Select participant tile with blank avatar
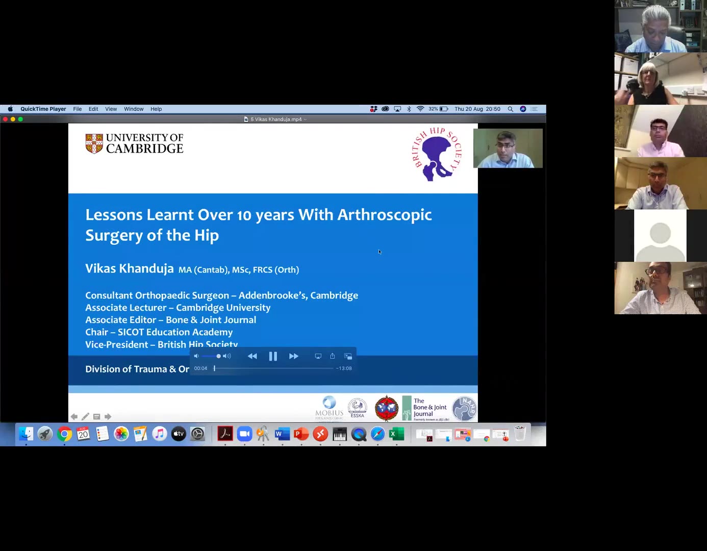Screen dimensions: 707x551 (x=660, y=236)
